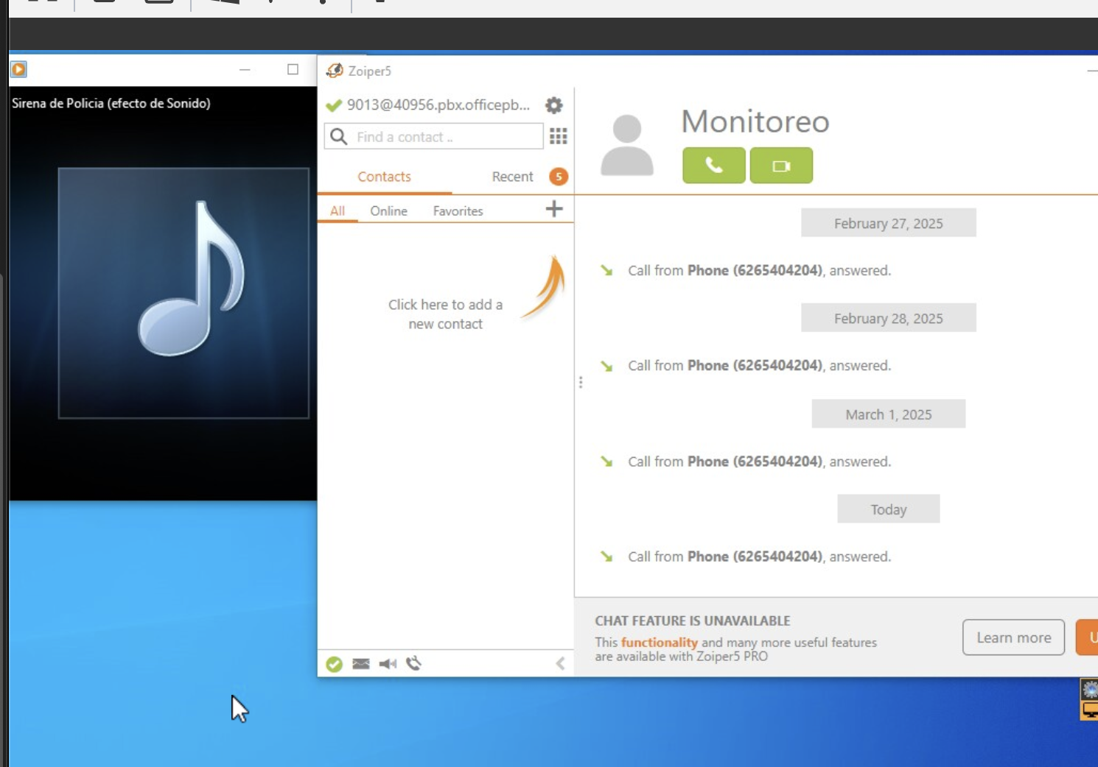This screenshot has width=1098, height=767.
Task: Click the February 28 answered call entry
Action: pos(759,366)
